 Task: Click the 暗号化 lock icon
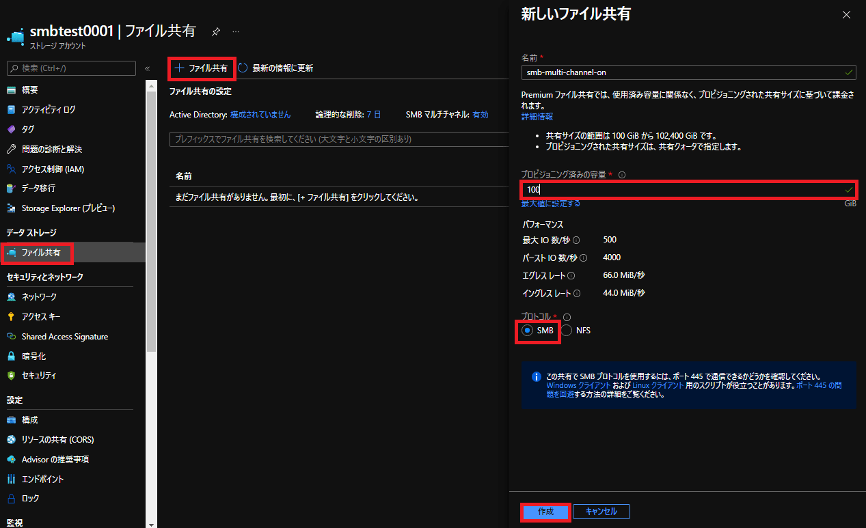click(x=11, y=356)
